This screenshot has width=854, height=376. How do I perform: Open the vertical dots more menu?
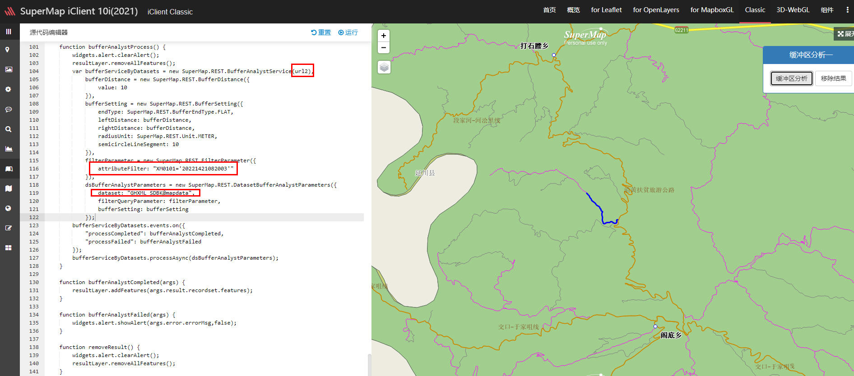[847, 10]
